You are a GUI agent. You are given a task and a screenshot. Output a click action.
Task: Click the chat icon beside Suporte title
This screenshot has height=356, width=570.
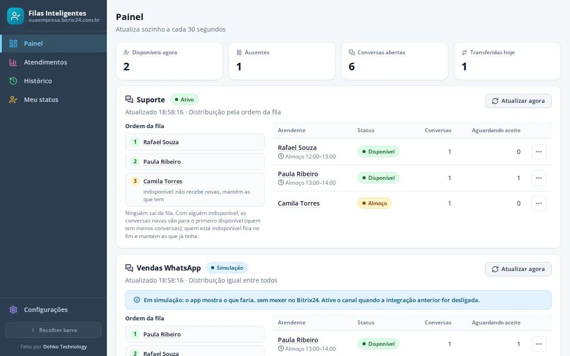[x=129, y=100]
